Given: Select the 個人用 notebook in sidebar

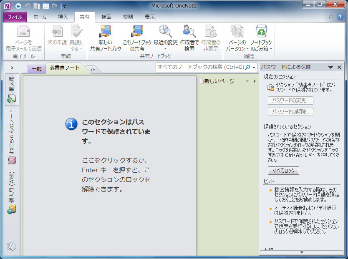Looking at the screenshot, I should pyautogui.click(x=12, y=90).
